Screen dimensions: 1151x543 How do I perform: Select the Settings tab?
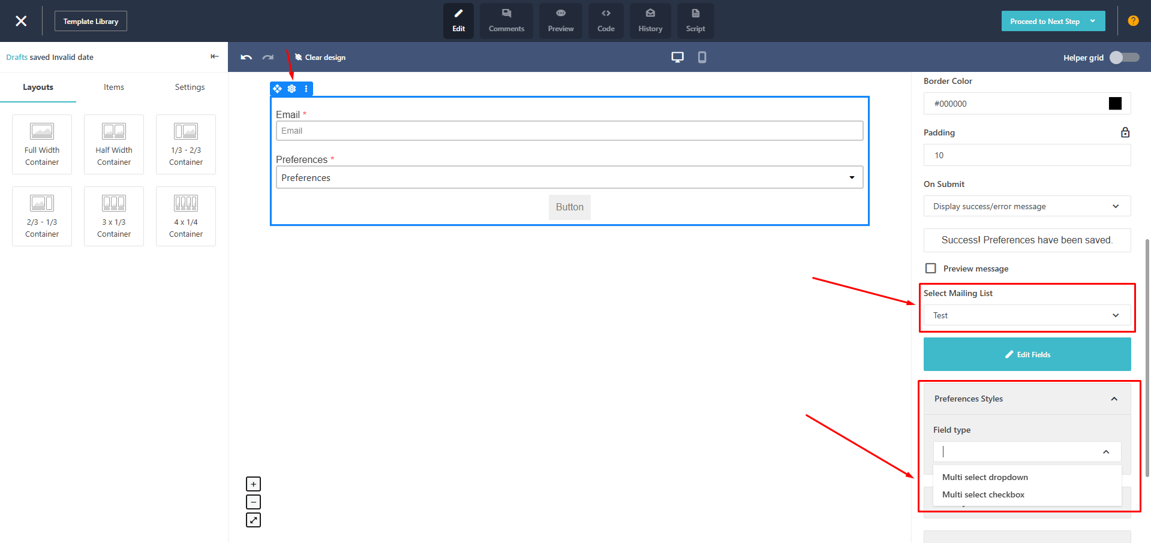point(190,88)
